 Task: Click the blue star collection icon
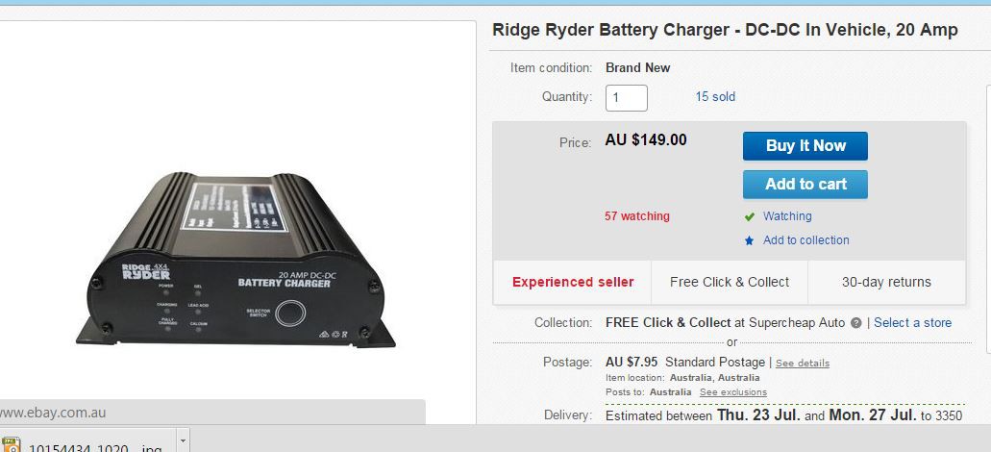750,240
